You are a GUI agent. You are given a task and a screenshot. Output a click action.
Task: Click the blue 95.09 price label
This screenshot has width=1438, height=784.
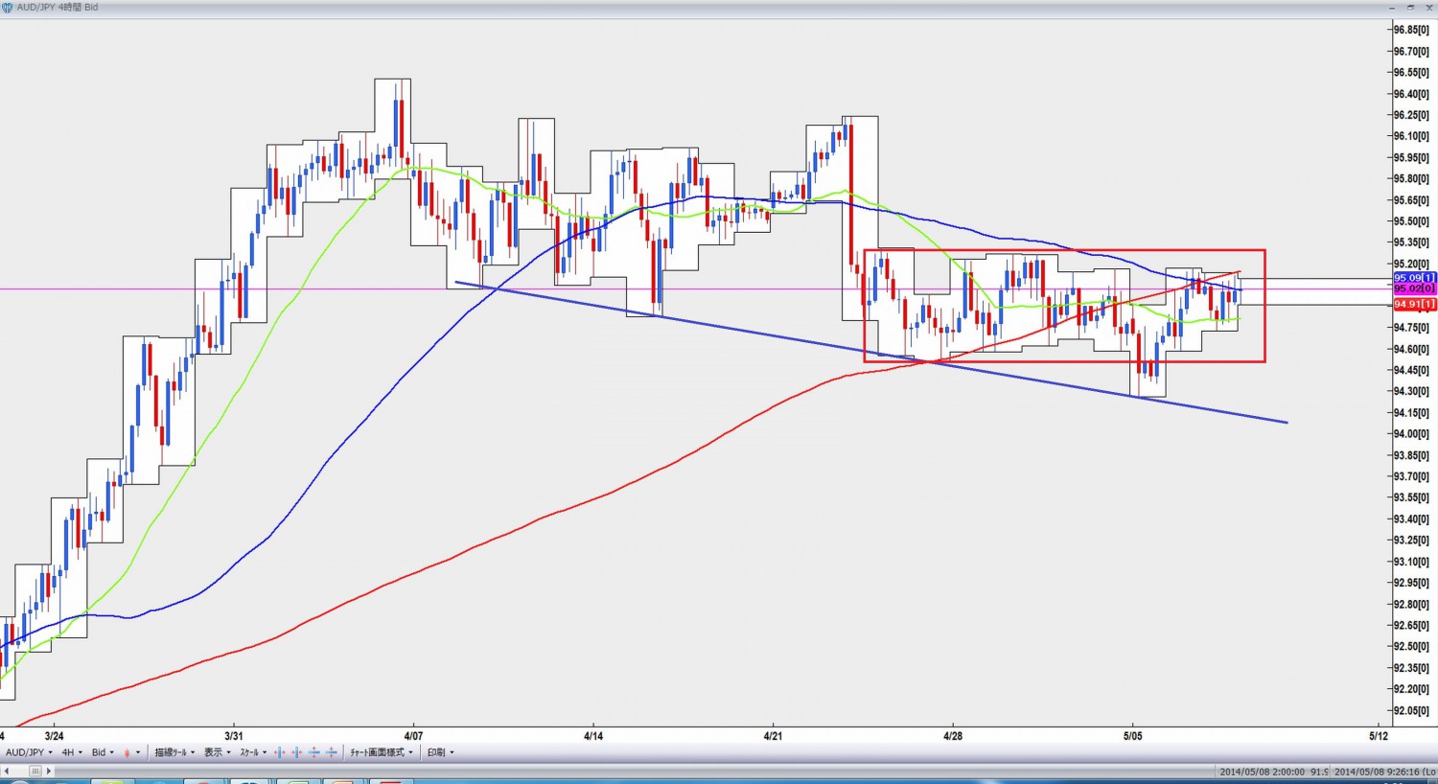pos(1414,278)
